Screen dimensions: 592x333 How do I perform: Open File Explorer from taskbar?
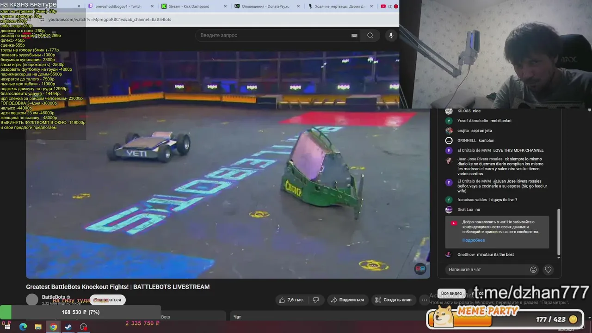click(38, 327)
